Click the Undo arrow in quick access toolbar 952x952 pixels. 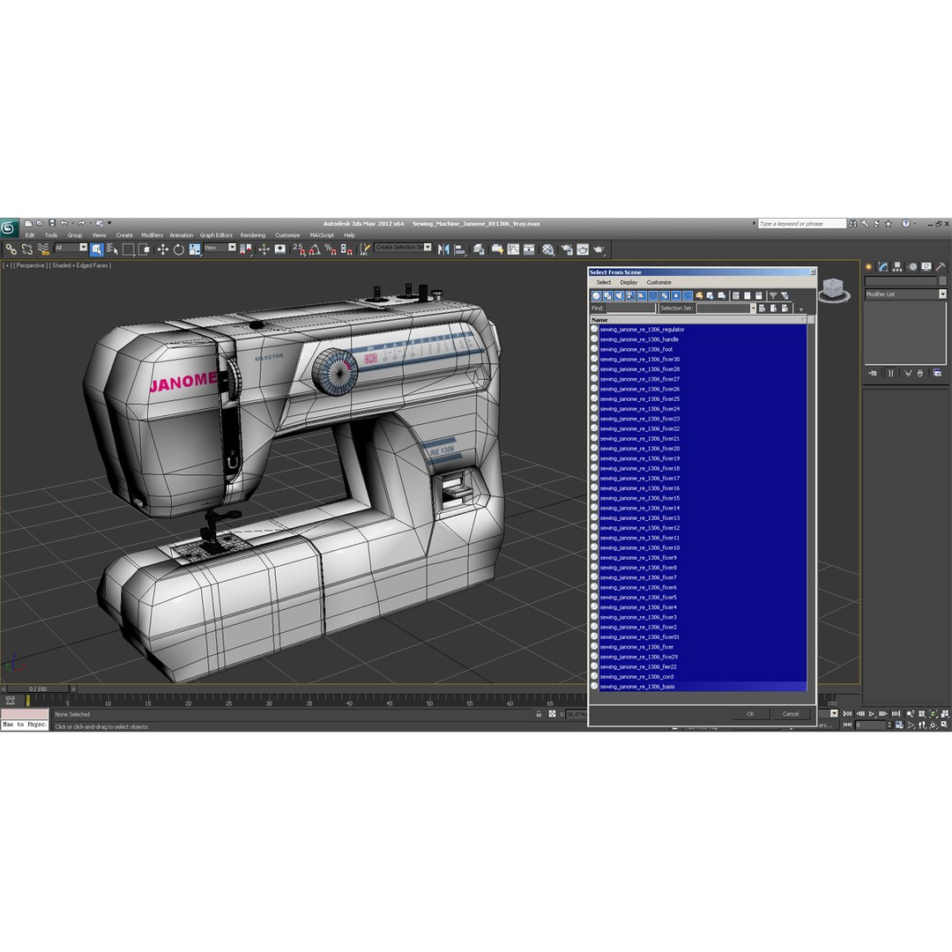(x=63, y=223)
